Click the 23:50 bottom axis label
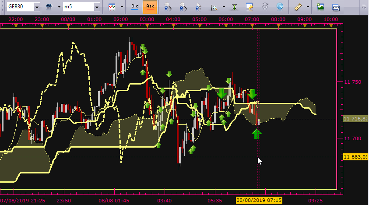 tap(64, 201)
